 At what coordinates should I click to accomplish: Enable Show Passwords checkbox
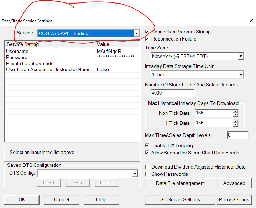point(147,174)
